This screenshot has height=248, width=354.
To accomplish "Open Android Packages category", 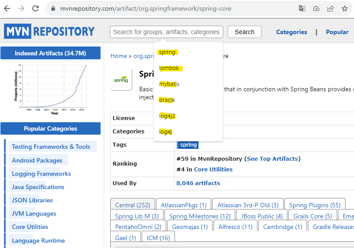I will (37, 160).
